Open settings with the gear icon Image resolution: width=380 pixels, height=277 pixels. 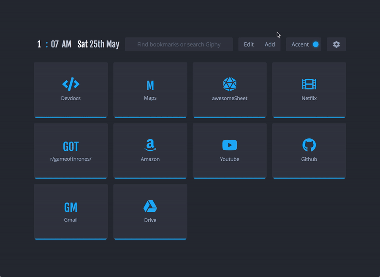337,44
